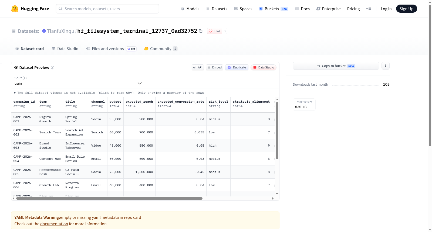The height and width of the screenshot is (232, 432).
Task: Click the table horizontal scrollbar
Action: click(109, 199)
